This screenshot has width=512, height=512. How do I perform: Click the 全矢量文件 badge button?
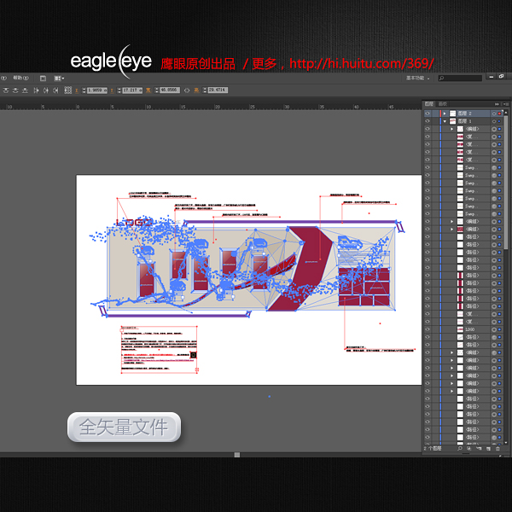click(124, 427)
